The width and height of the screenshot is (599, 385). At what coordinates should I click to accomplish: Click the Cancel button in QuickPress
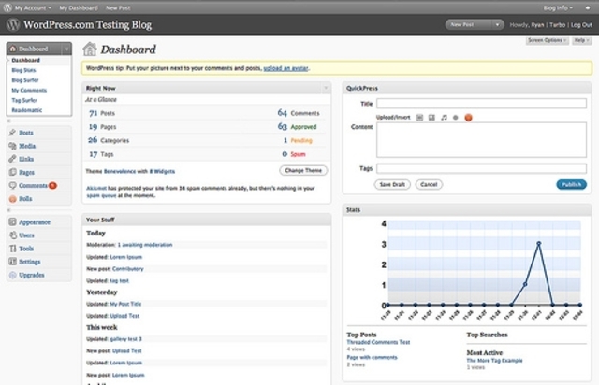(429, 185)
